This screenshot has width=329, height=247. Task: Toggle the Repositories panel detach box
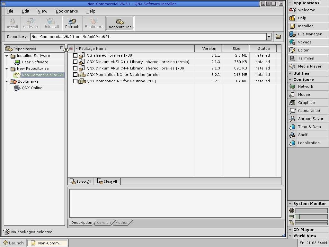pos(62,48)
